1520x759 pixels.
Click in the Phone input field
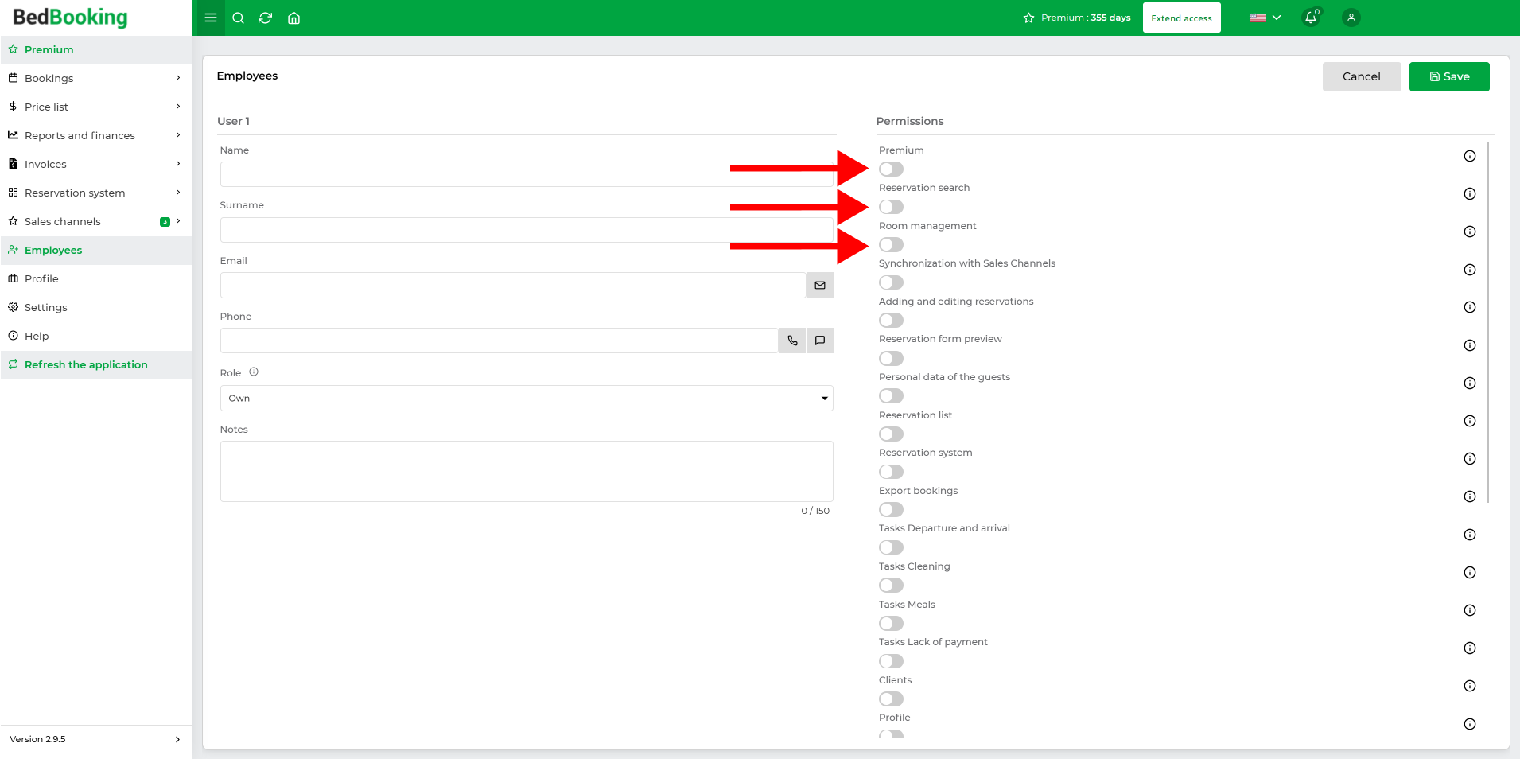500,341
